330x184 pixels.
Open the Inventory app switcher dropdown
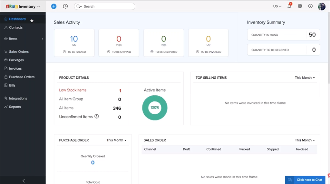coord(39,6)
